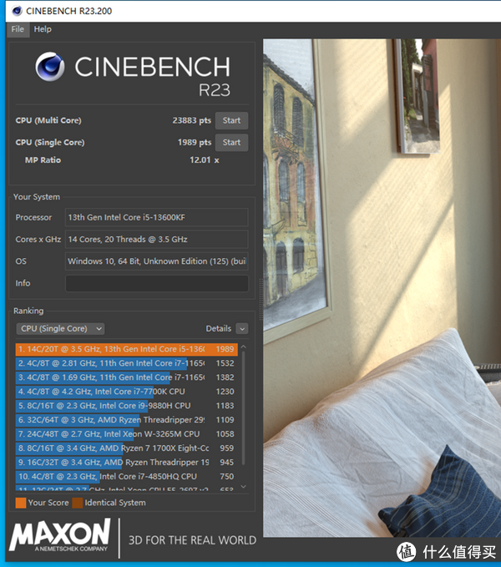
Task: Select ranking row 6 AMD Ryzen Threadripper 32C/64T
Action: click(127, 419)
